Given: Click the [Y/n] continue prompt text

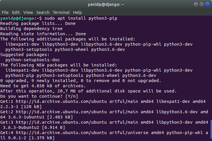Looking at the screenshot, I should click(x=72, y=96).
